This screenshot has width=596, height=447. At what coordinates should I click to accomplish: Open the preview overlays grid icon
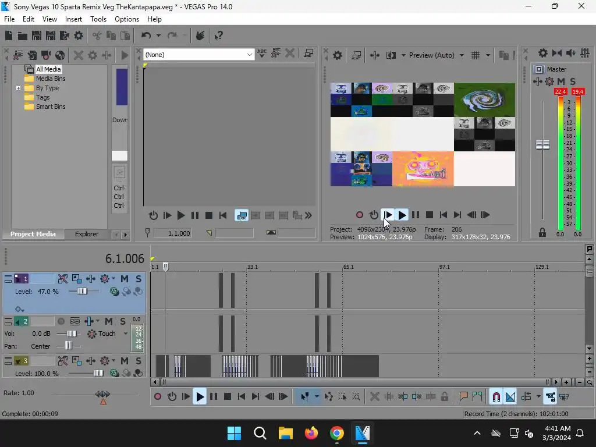(476, 55)
